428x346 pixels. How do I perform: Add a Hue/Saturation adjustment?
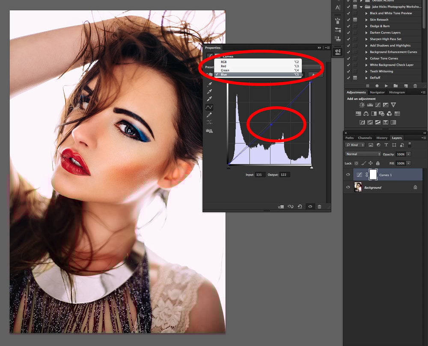pyautogui.click(x=358, y=114)
